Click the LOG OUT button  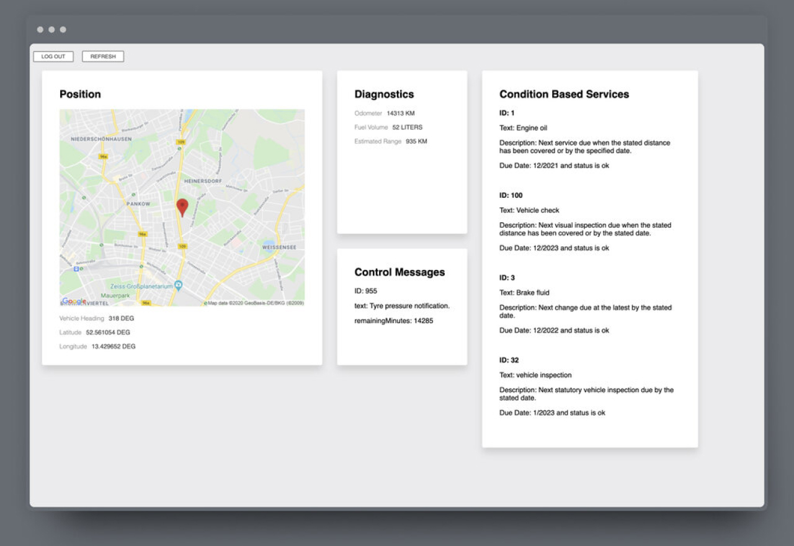pos(53,56)
